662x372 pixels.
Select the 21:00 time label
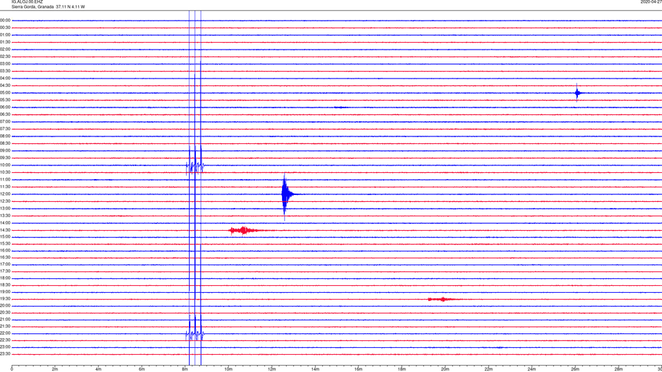pos(5,320)
